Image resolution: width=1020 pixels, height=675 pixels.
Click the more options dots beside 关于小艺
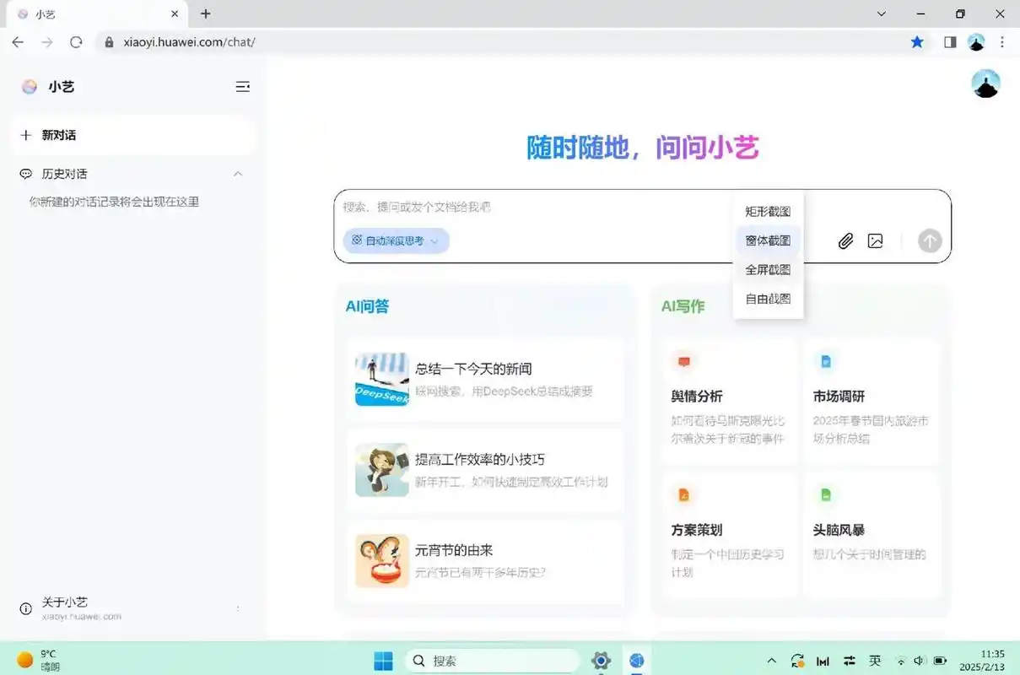tap(238, 608)
